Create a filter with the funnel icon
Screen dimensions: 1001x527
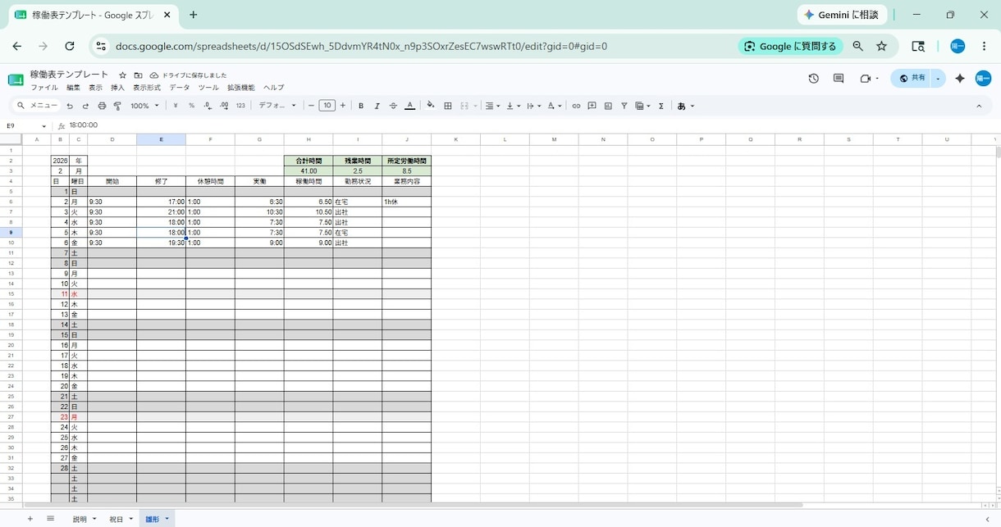coord(624,106)
